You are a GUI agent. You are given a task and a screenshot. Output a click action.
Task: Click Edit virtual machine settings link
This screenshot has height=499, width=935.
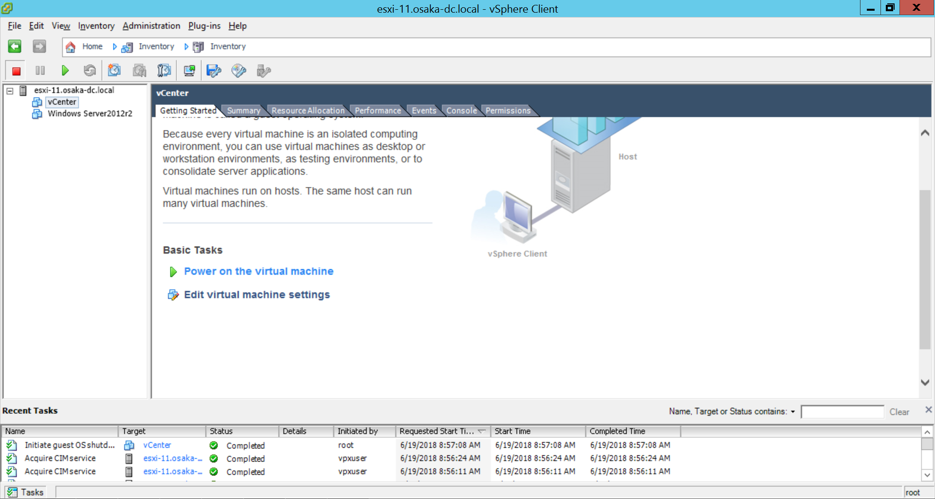pyautogui.click(x=257, y=295)
